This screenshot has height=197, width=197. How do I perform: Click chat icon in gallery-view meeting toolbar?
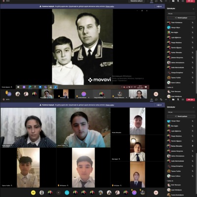156,99
